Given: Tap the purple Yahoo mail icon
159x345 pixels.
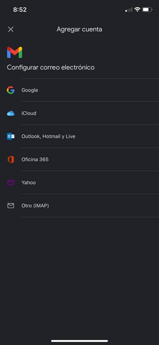Looking at the screenshot, I should tap(11, 183).
